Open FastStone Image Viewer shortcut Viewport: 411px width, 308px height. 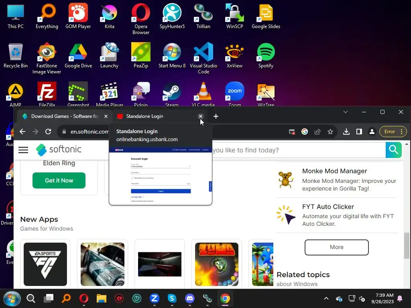(x=47, y=59)
